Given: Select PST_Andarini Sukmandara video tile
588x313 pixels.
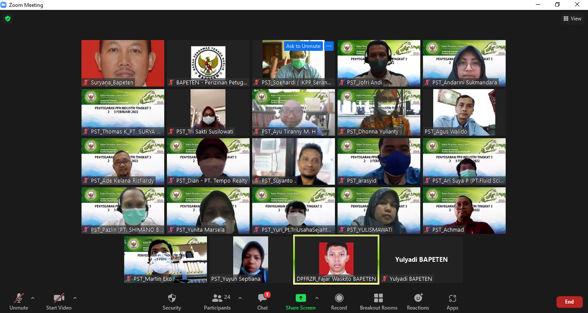Looking at the screenshot, I should pos(464,63).
